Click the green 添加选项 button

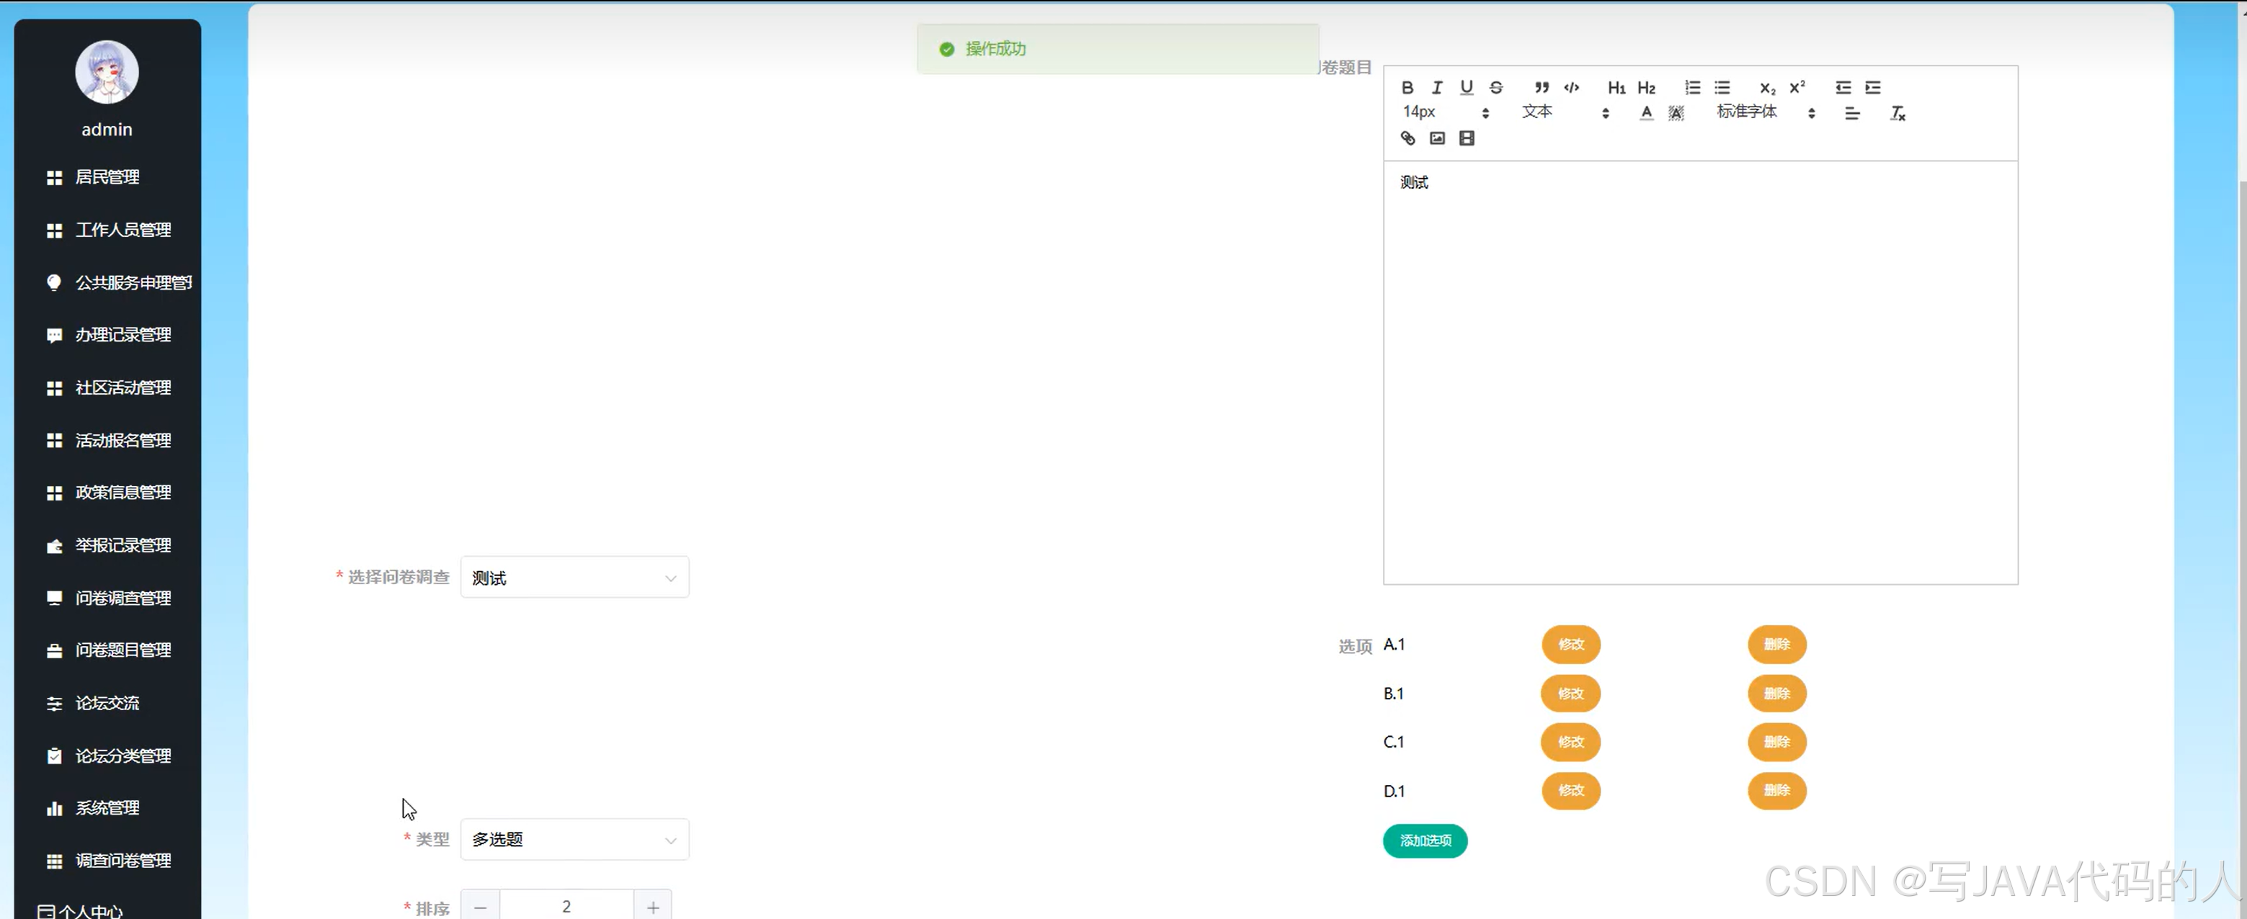coord(1425,840)
